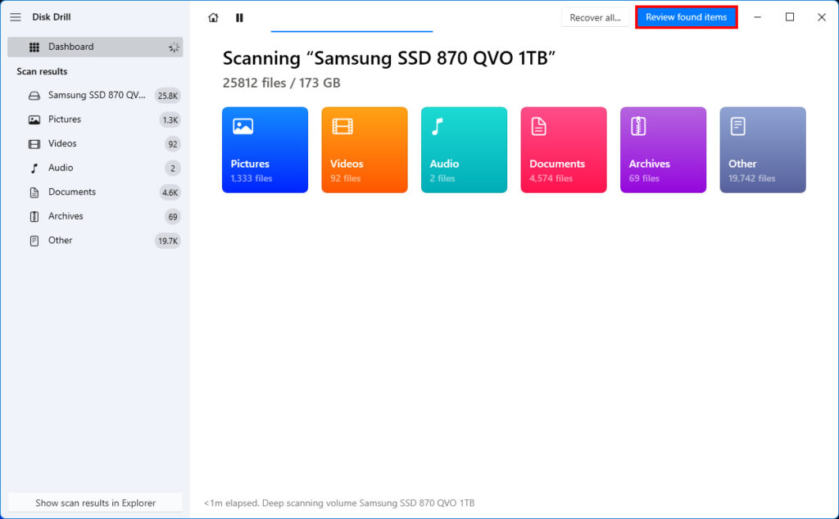This screenshot has width=839, height=519.
Task: Switch to the Scan results section
Action: 41,71
